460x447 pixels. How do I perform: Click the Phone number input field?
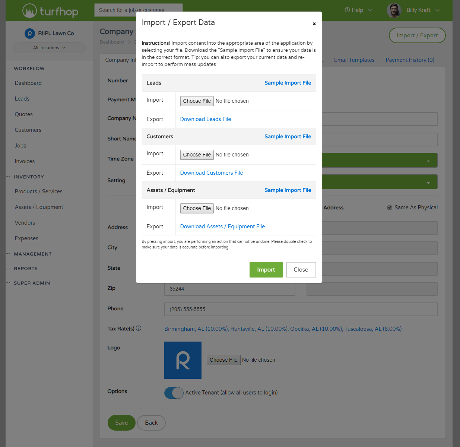point(301,309)
